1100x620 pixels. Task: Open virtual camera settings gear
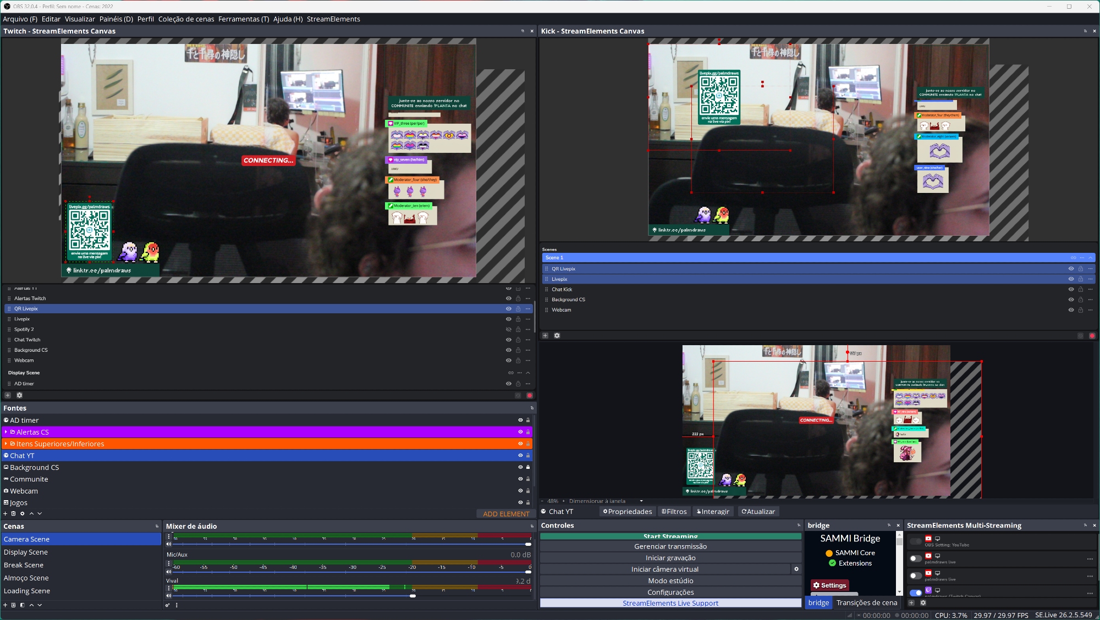[x=796, y=569]
